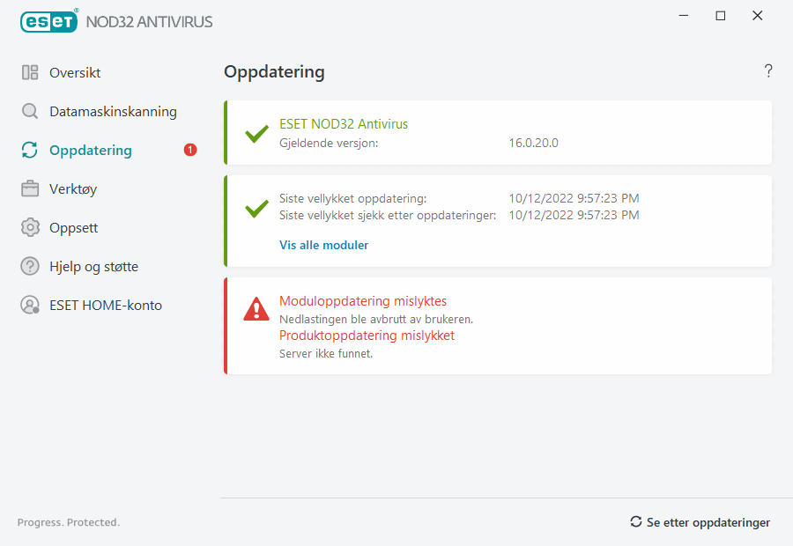793x546 pixels.
Task: Open the help question mark above Oppdatering panel
Action: click(767, 70)
